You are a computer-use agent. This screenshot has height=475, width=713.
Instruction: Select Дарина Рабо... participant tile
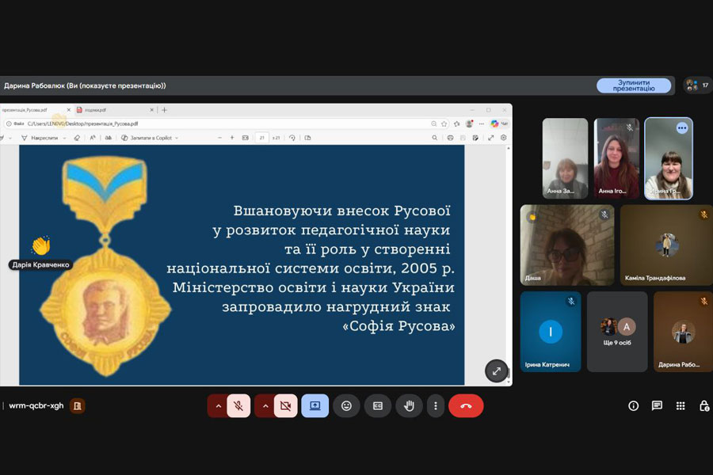(683, 332)
